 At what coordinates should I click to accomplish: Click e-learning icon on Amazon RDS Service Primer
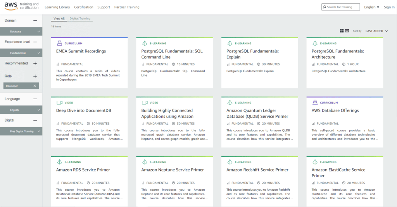[59, 162]
